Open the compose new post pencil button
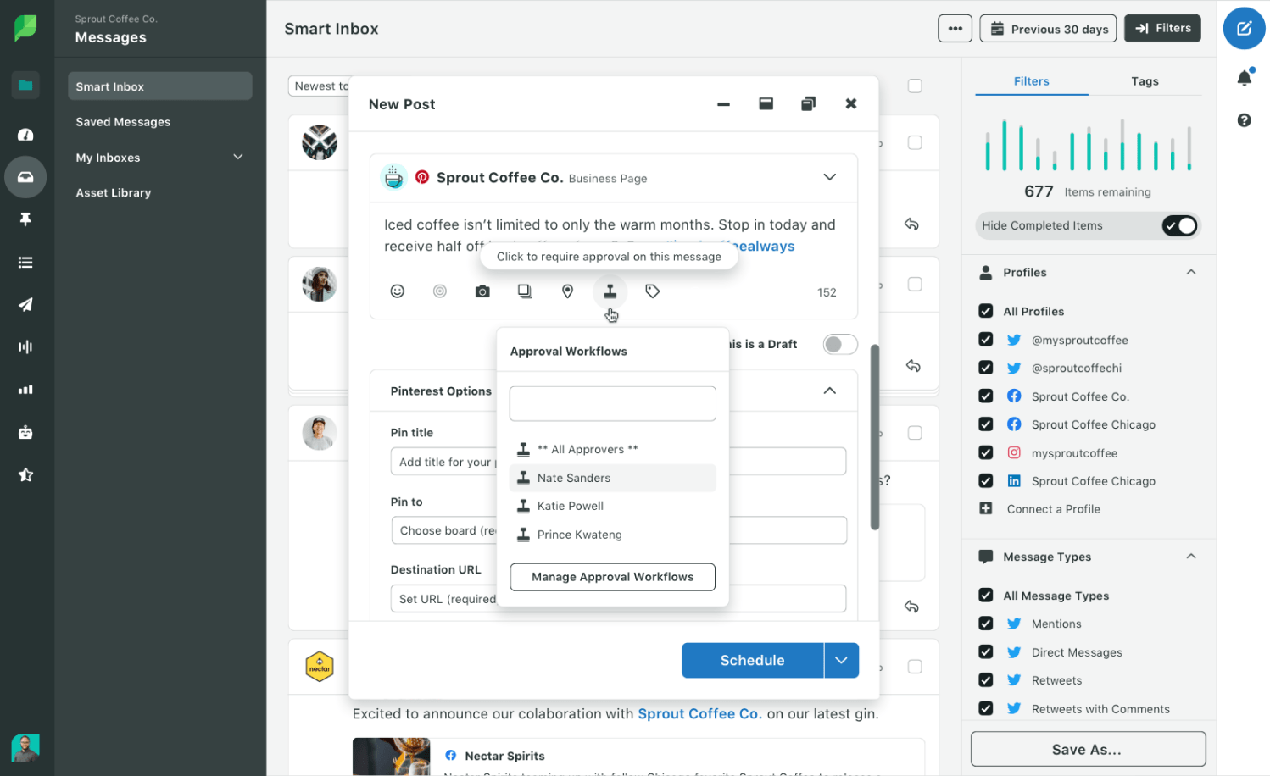The width and height of the screenshot is (1270, 776). click(1243, 29)
